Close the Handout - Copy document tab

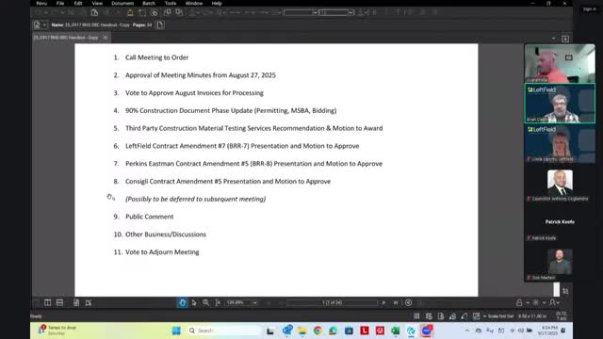coord(105,38)
